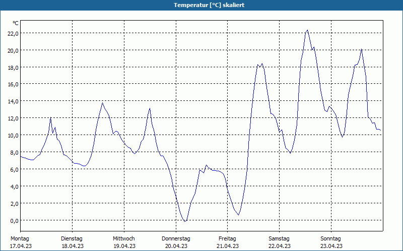Image resolution: width=403 pixels, height=251 pixels.
Task: Click the 12,0 axis label
Action: [x=13, y=118]
